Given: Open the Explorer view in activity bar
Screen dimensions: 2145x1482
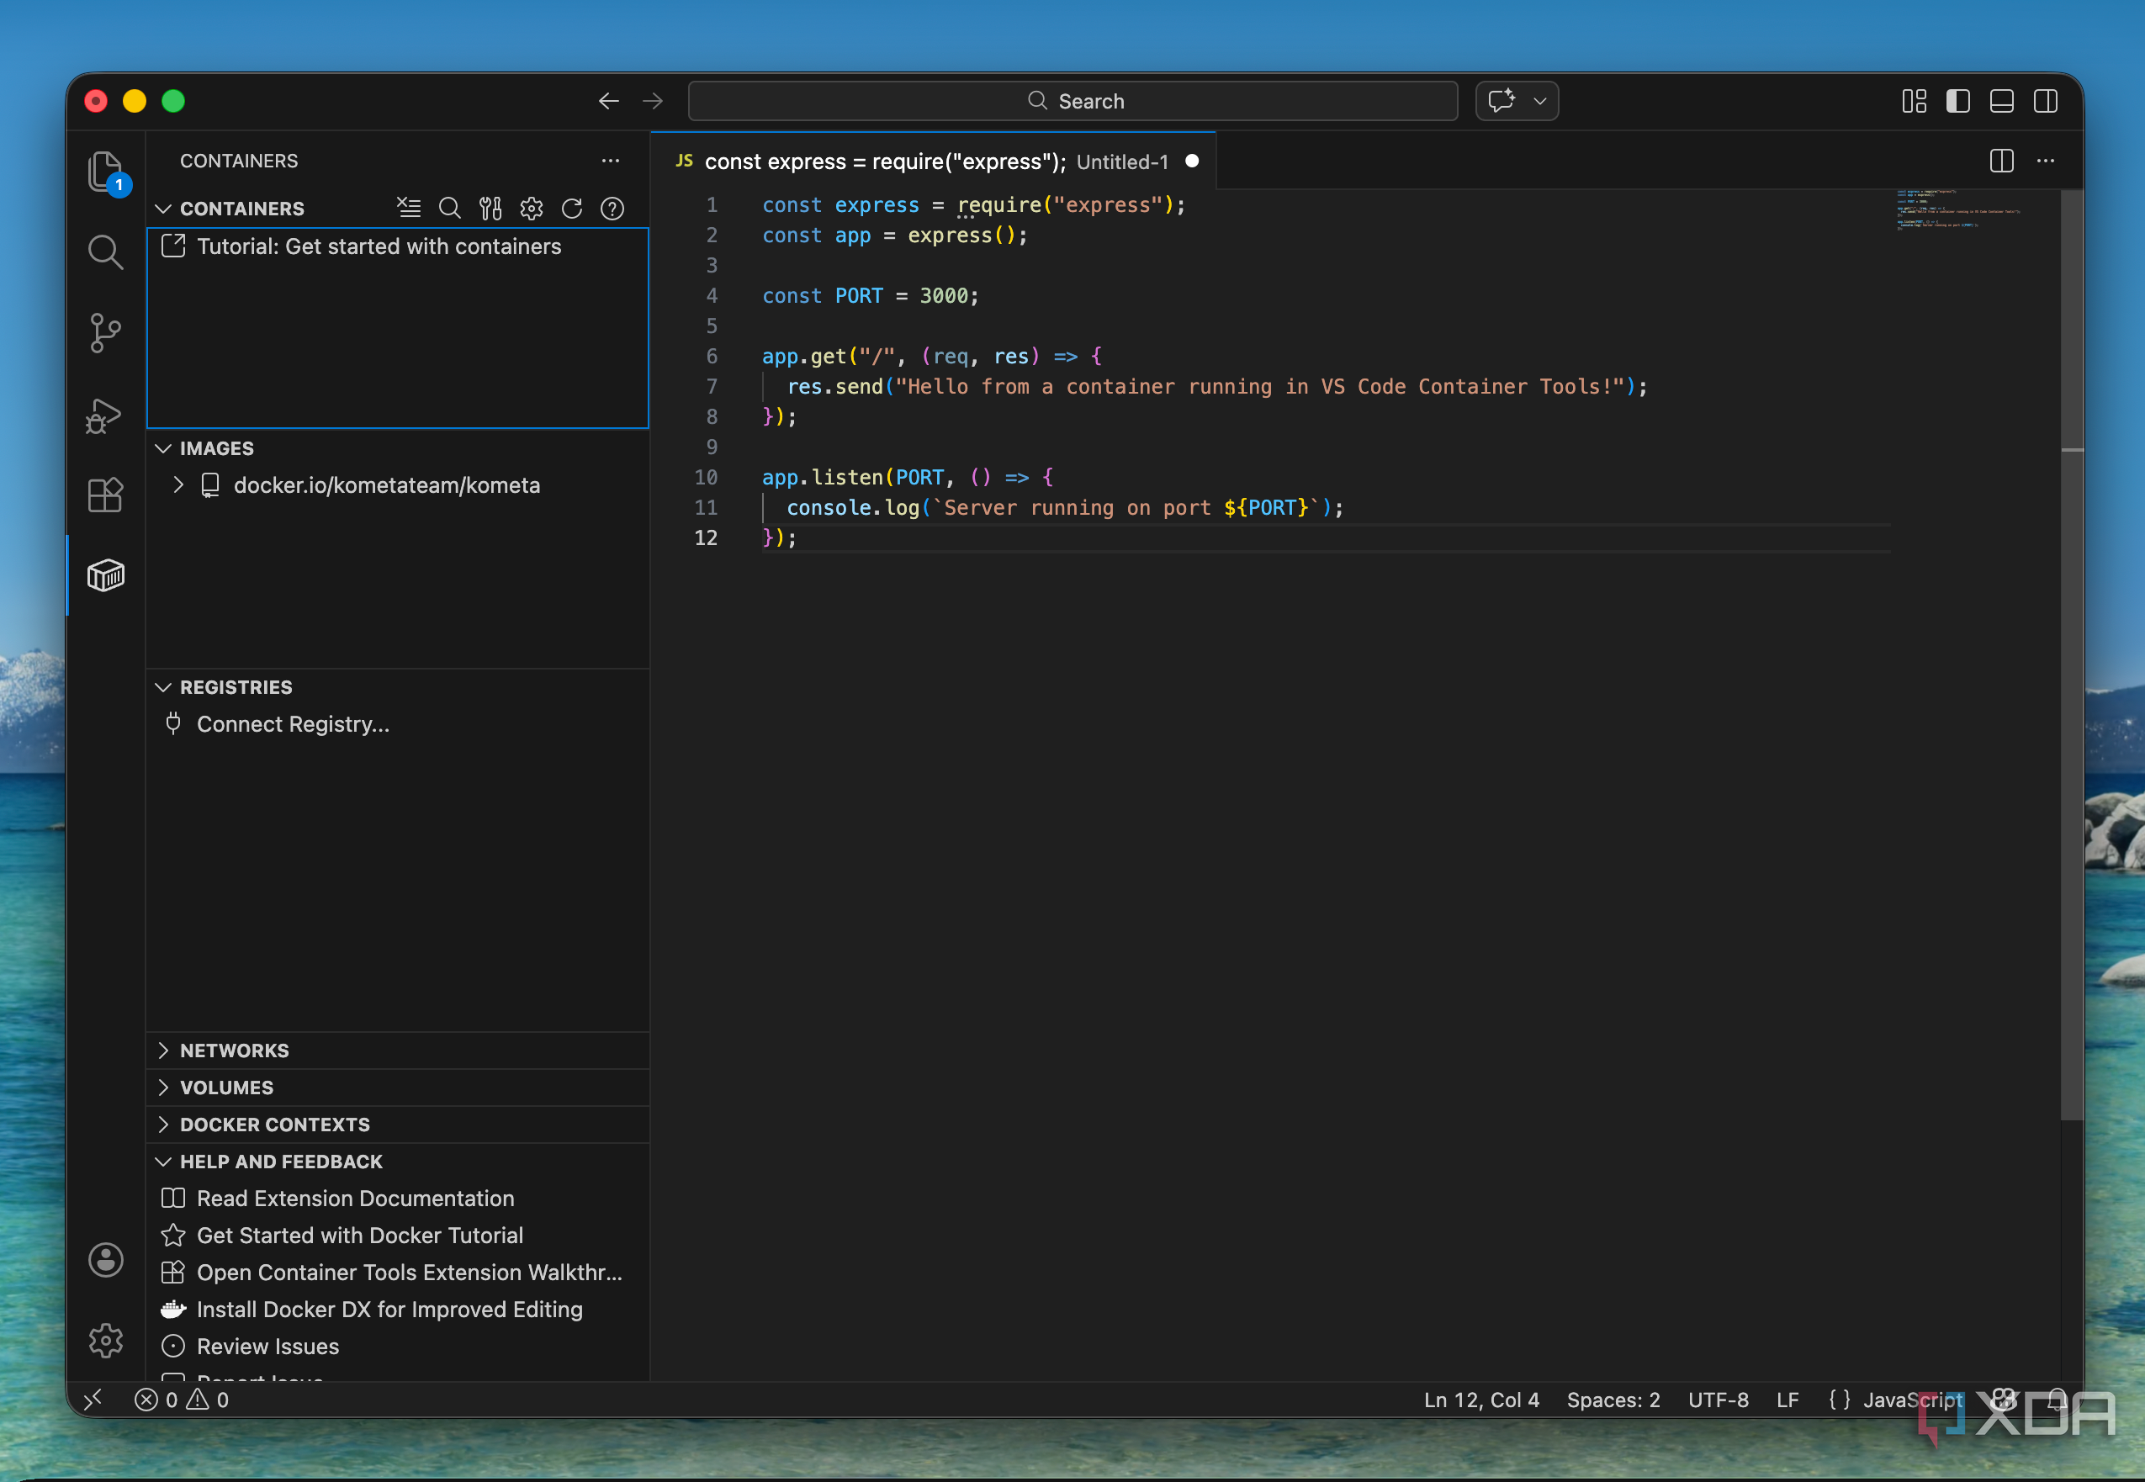Looking at the screenshot, I should pos(106,172).
